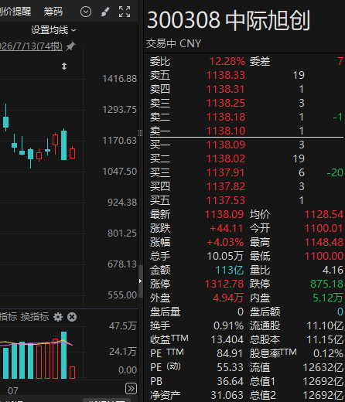Viewport: 345px width, 402px height.
Task: Select the 买一 price 1138.09
Action: tap(226, 145)
